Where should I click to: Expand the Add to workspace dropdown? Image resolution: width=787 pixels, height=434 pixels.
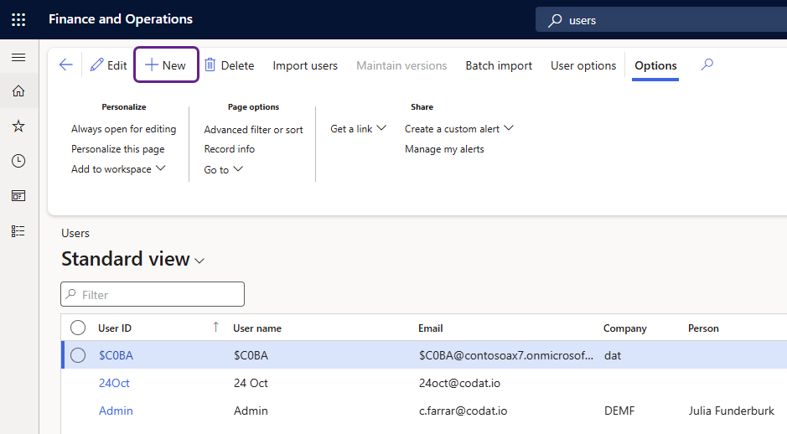[118, 169]
